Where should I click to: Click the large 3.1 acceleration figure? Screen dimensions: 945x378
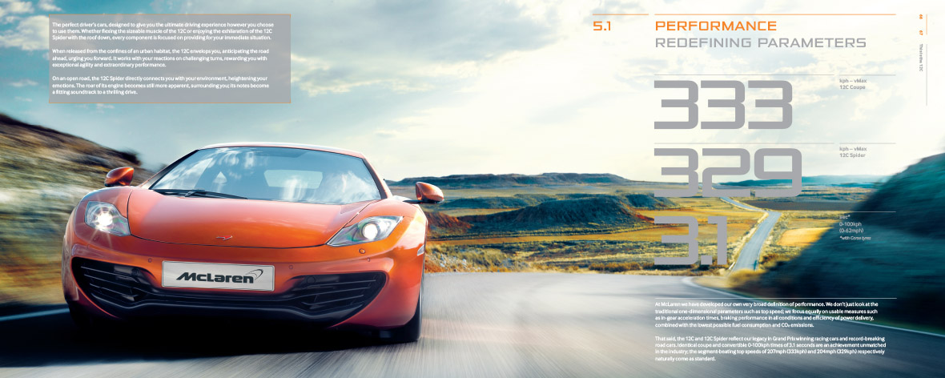click(690, 238)
